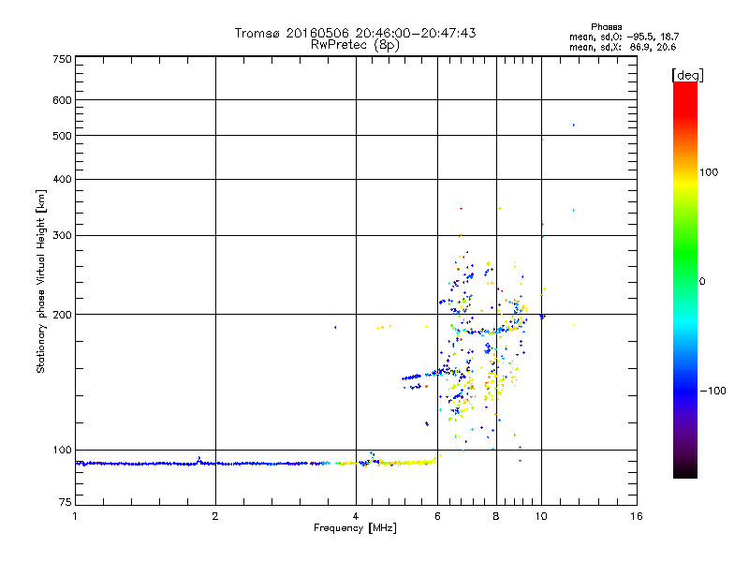
Task: Click the y-axis '200' tick label
Action: point(62,315)
